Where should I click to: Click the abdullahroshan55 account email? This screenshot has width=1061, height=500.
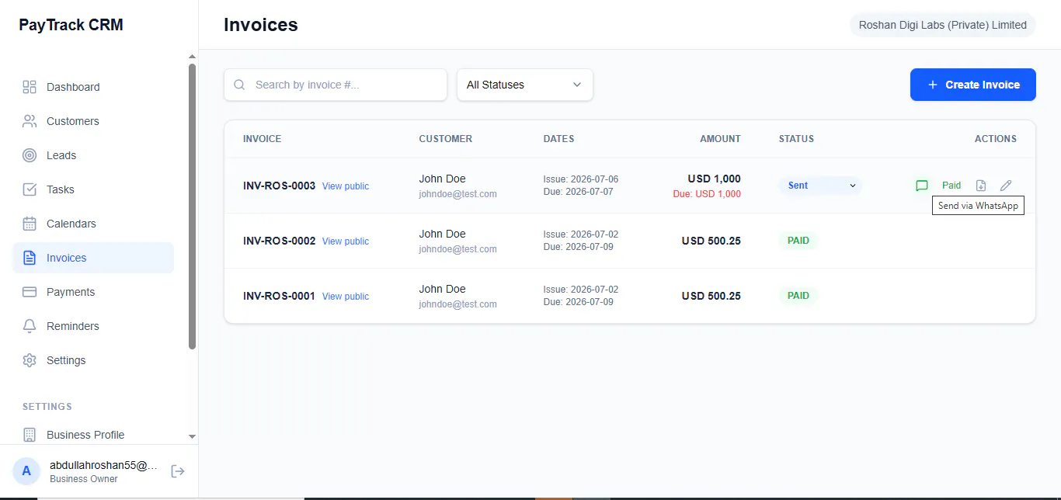pos(103,466)
